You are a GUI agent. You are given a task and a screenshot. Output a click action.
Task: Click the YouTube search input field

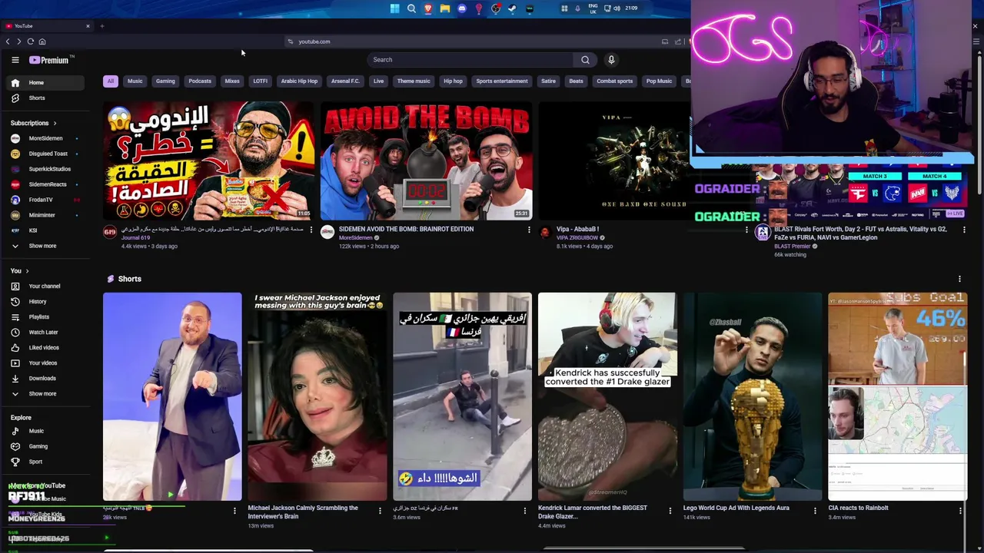click(x=470, y=60)
